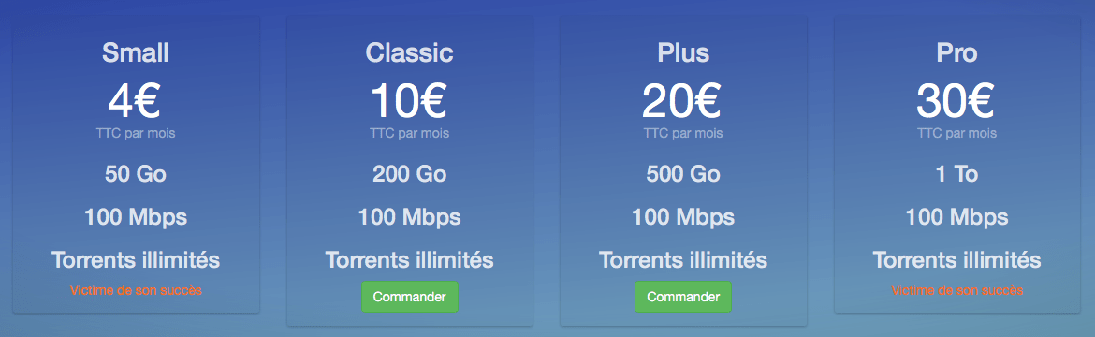This screenshot has height=337, width=1095.
Task: Click TTC par mois under Pro price
Action: tap(956, 133)
